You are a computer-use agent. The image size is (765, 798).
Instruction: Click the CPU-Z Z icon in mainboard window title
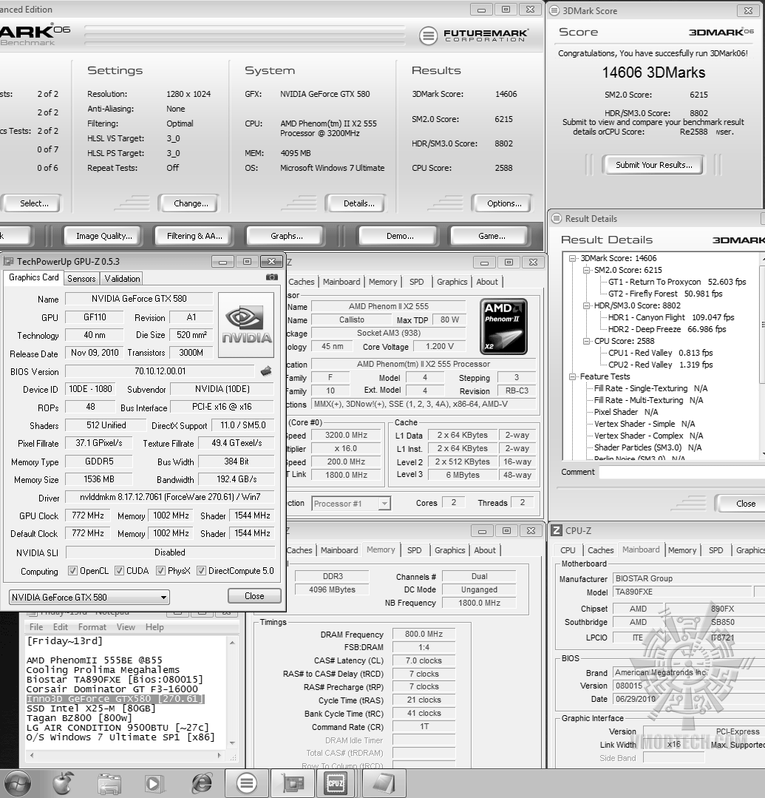[557, 531]
